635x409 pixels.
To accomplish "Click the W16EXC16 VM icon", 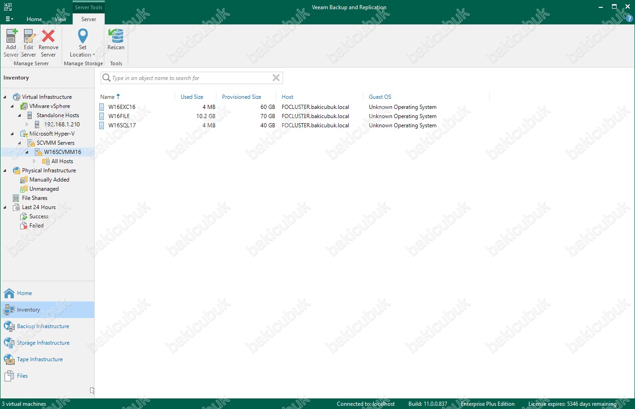I will [x=102, y=107].
